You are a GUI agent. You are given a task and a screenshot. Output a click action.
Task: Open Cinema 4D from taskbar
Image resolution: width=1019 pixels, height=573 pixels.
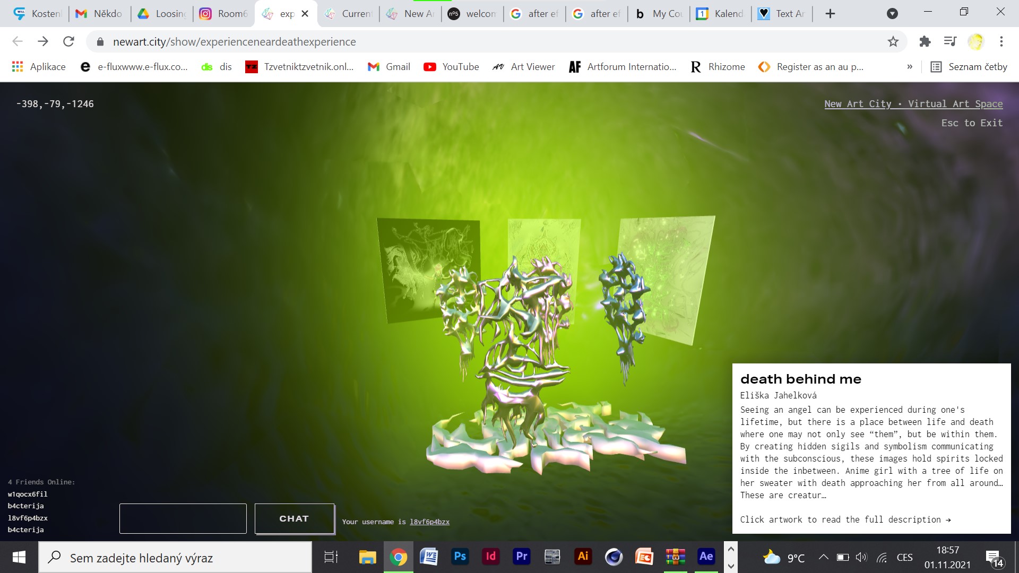point(614,557)
